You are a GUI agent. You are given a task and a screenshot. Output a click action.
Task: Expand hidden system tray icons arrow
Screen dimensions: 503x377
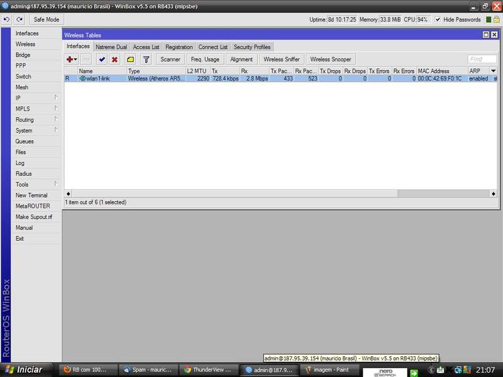[x=431, y=370]
